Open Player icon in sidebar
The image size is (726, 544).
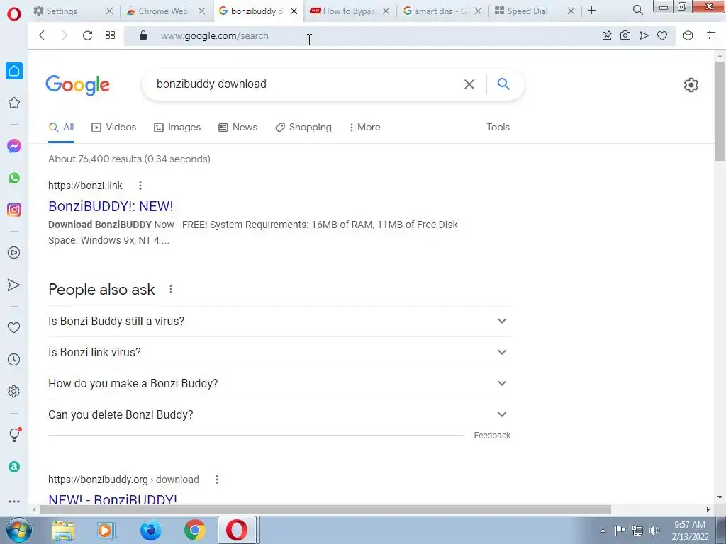pos(14,253)
